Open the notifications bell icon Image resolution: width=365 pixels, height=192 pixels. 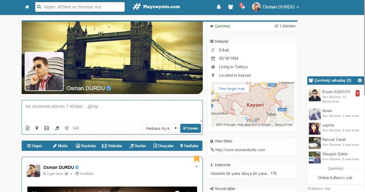pyautogui.click(x=218, y=7)
